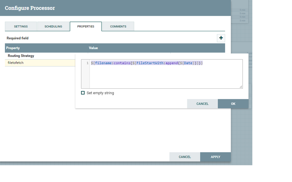Screen dimensions: 292x182
Task: Click the Required field label
Action: click(18, 38)
